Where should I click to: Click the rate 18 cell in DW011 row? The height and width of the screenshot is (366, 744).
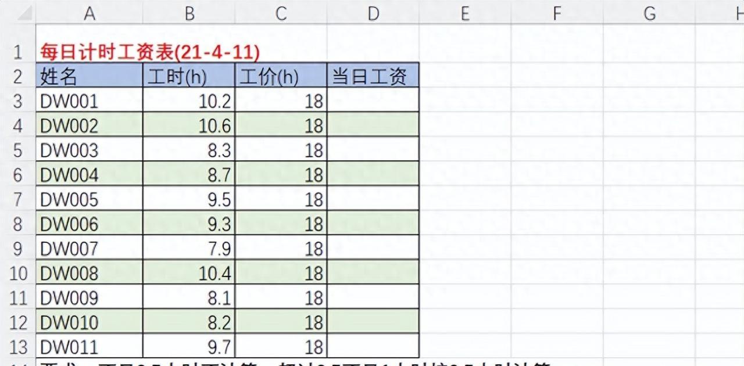(281, 346)
